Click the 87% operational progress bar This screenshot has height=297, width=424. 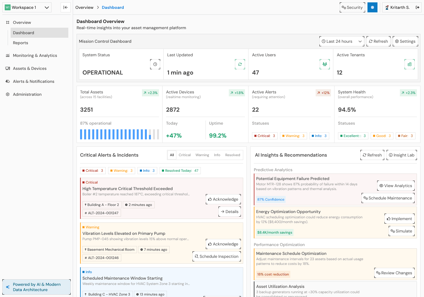(120, 134)
